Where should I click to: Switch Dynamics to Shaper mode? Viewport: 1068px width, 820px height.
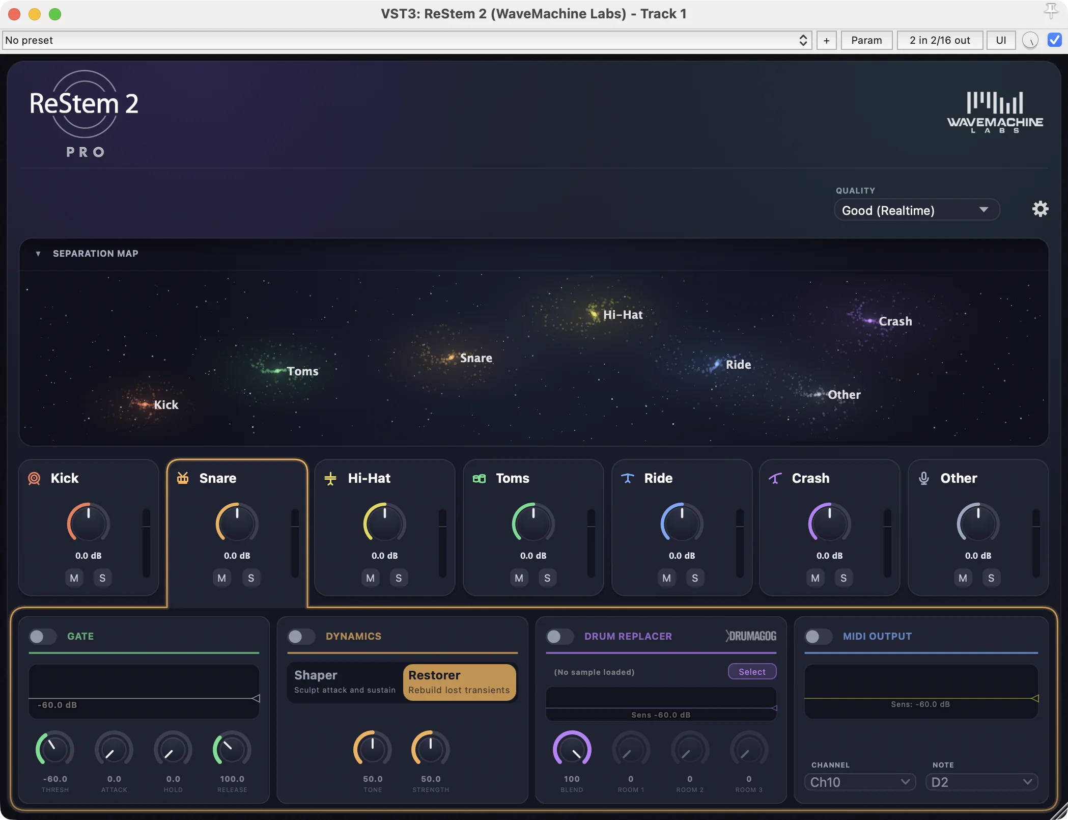[345, 682]
